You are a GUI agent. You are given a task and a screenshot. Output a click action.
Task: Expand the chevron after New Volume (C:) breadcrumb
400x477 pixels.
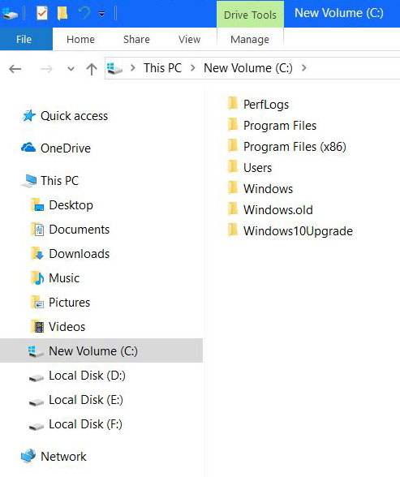304,68
